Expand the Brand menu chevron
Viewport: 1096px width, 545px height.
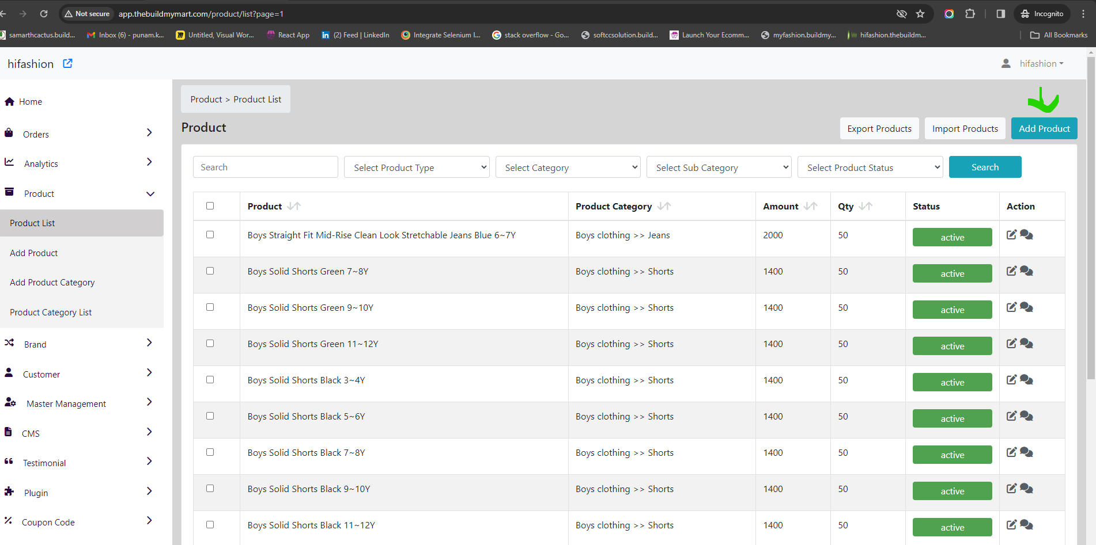[x=149, y=343]
